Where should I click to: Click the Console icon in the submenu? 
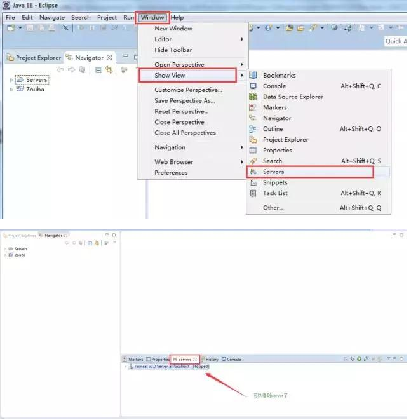pos(253,86)
